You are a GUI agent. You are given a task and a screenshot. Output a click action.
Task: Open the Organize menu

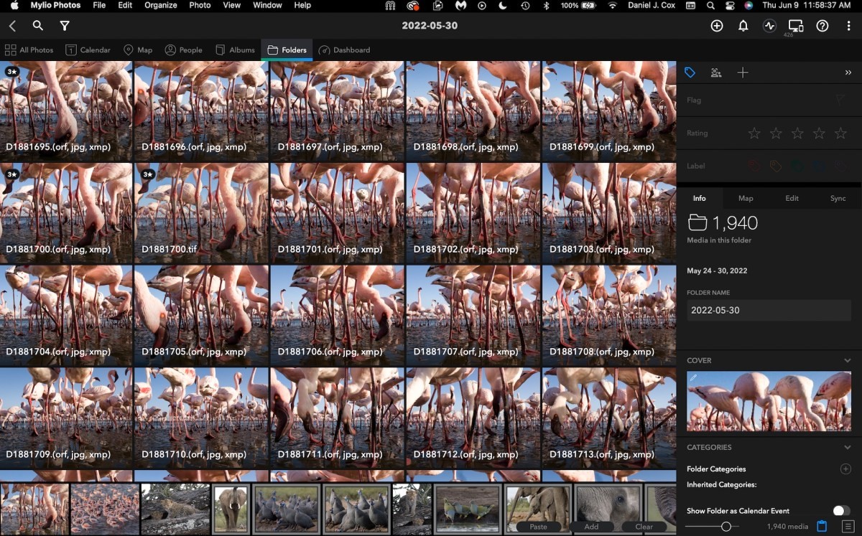point(161,5)
